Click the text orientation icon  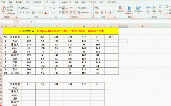pyautogui.click(x=71, y=8)
